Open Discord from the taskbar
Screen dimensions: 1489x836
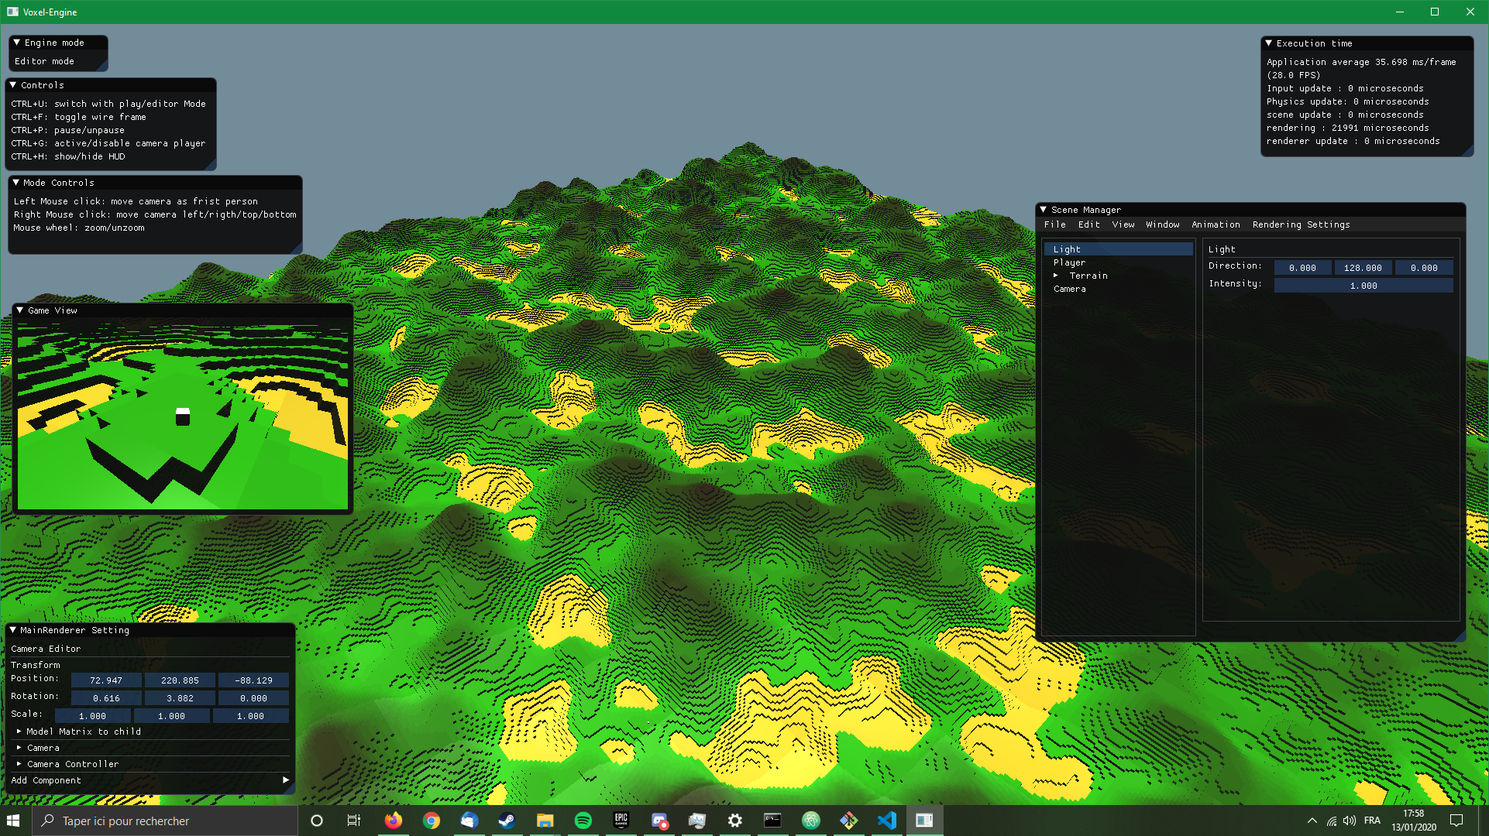click(659, 821)
